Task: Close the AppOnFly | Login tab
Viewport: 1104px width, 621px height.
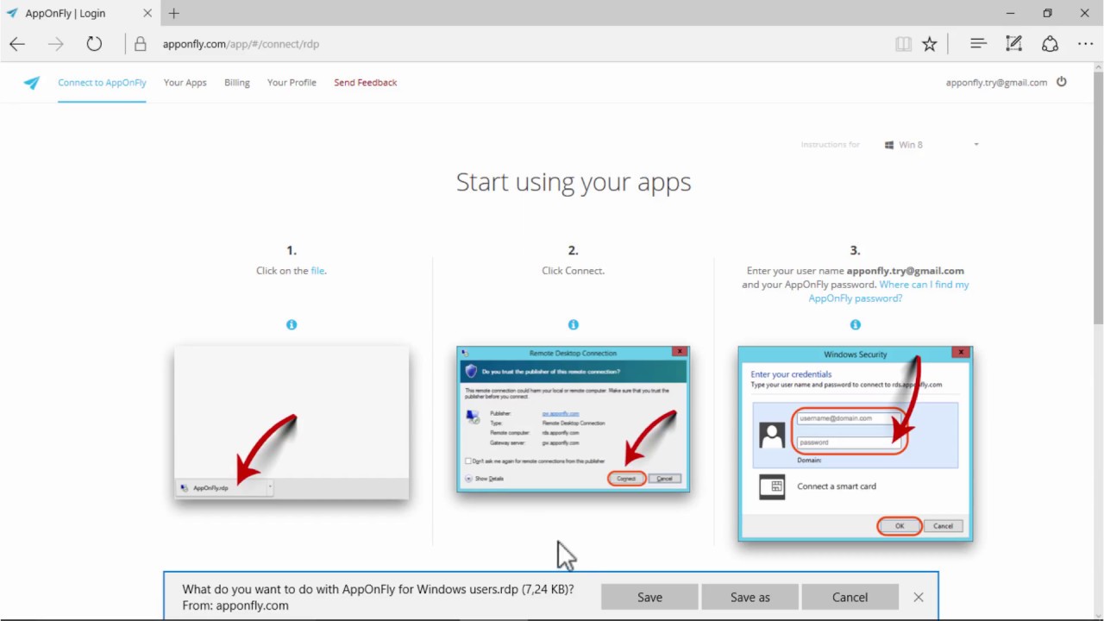Action: tap(147, 14)
